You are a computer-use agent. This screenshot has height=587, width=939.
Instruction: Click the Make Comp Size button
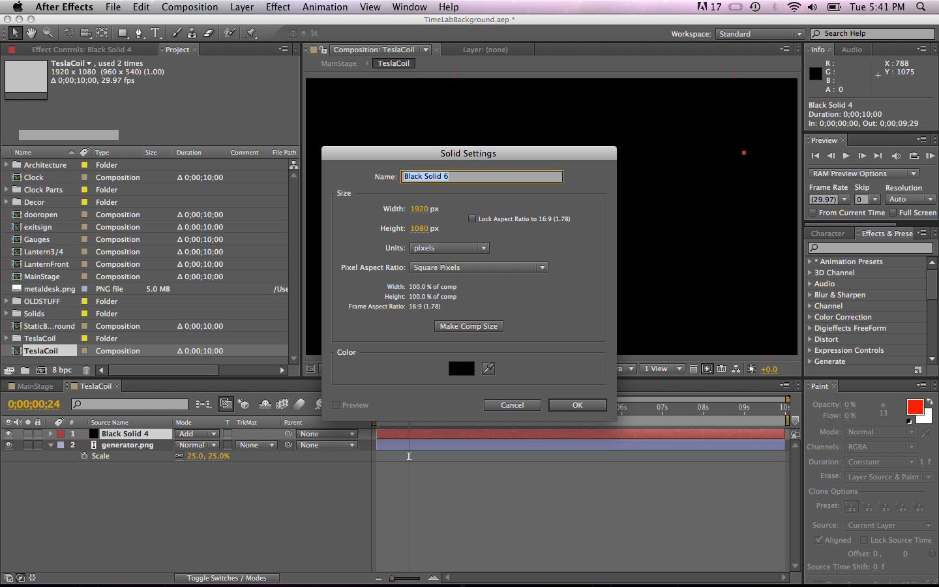[x=469, y=326]
